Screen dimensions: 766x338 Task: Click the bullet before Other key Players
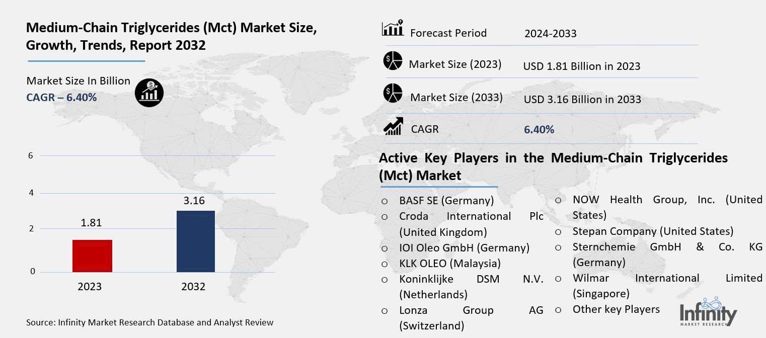[558, 310]
